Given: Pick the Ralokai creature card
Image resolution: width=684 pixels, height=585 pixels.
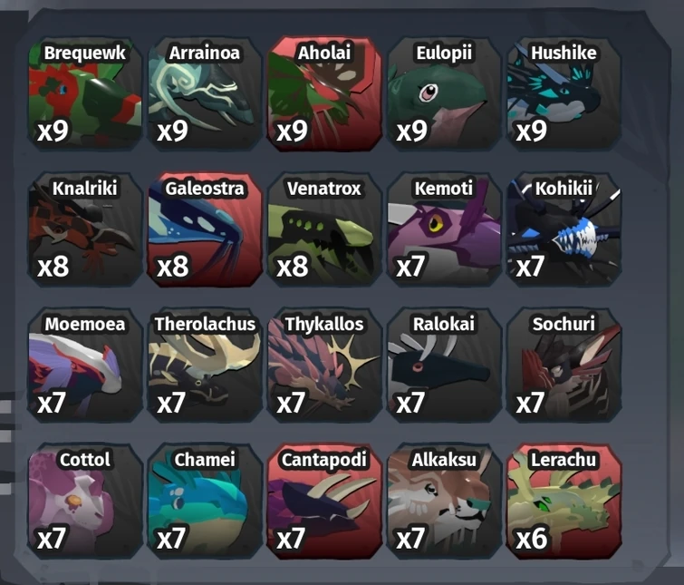Looking at the screenshot, I should tap(444, 366).
